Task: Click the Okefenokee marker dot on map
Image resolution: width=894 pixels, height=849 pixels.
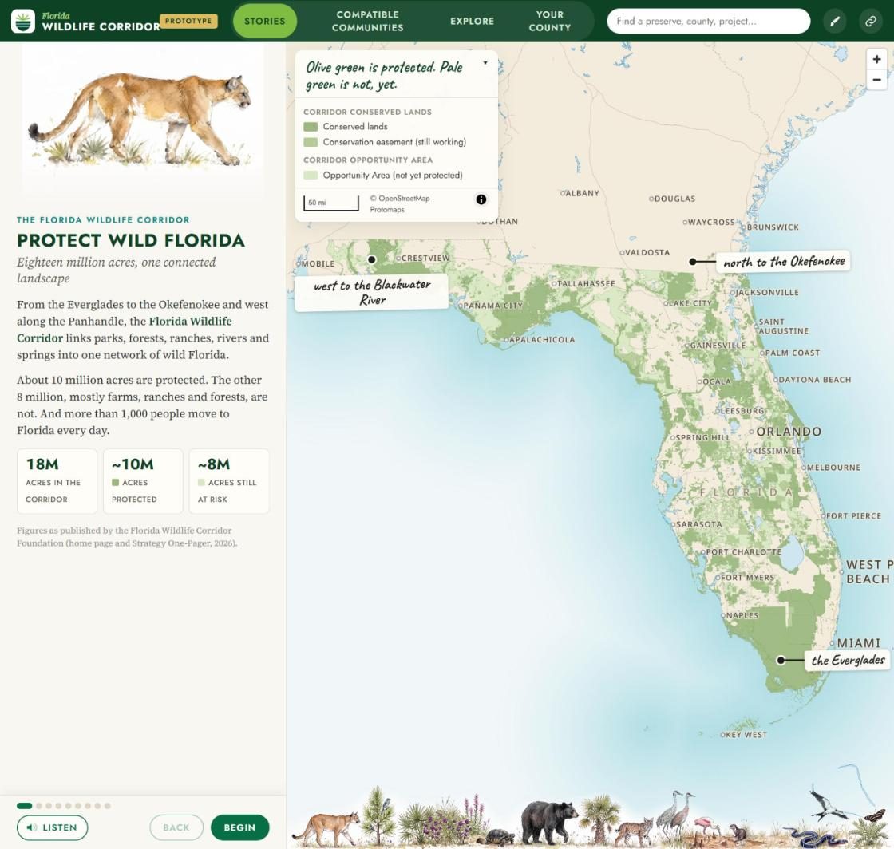Action: pyautogui.click(x=693, y=262)
